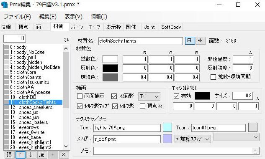The width and height of the screenshot is (265, 159).
Task: Toggle セルフ影 self shadow checkbox
Action: point(115,106)
